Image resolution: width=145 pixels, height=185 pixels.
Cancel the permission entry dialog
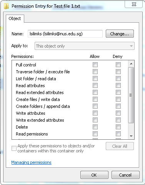[125, 175]
